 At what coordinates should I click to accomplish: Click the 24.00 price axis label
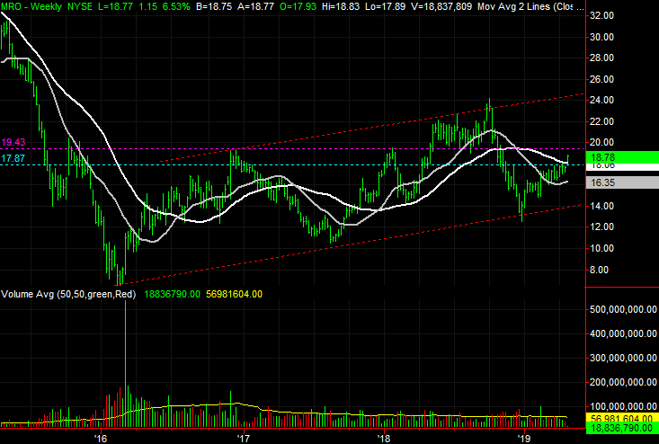click(x=601, y=100)
